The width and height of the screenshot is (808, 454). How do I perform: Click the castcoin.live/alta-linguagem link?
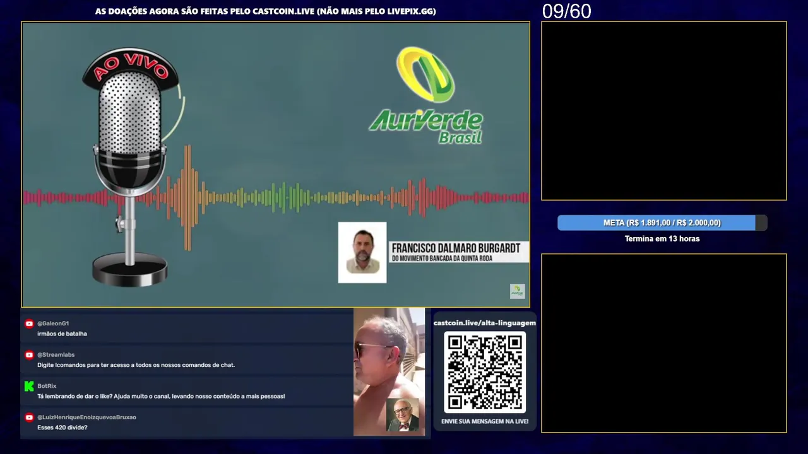pyautogui.click(x=485, y=323)
